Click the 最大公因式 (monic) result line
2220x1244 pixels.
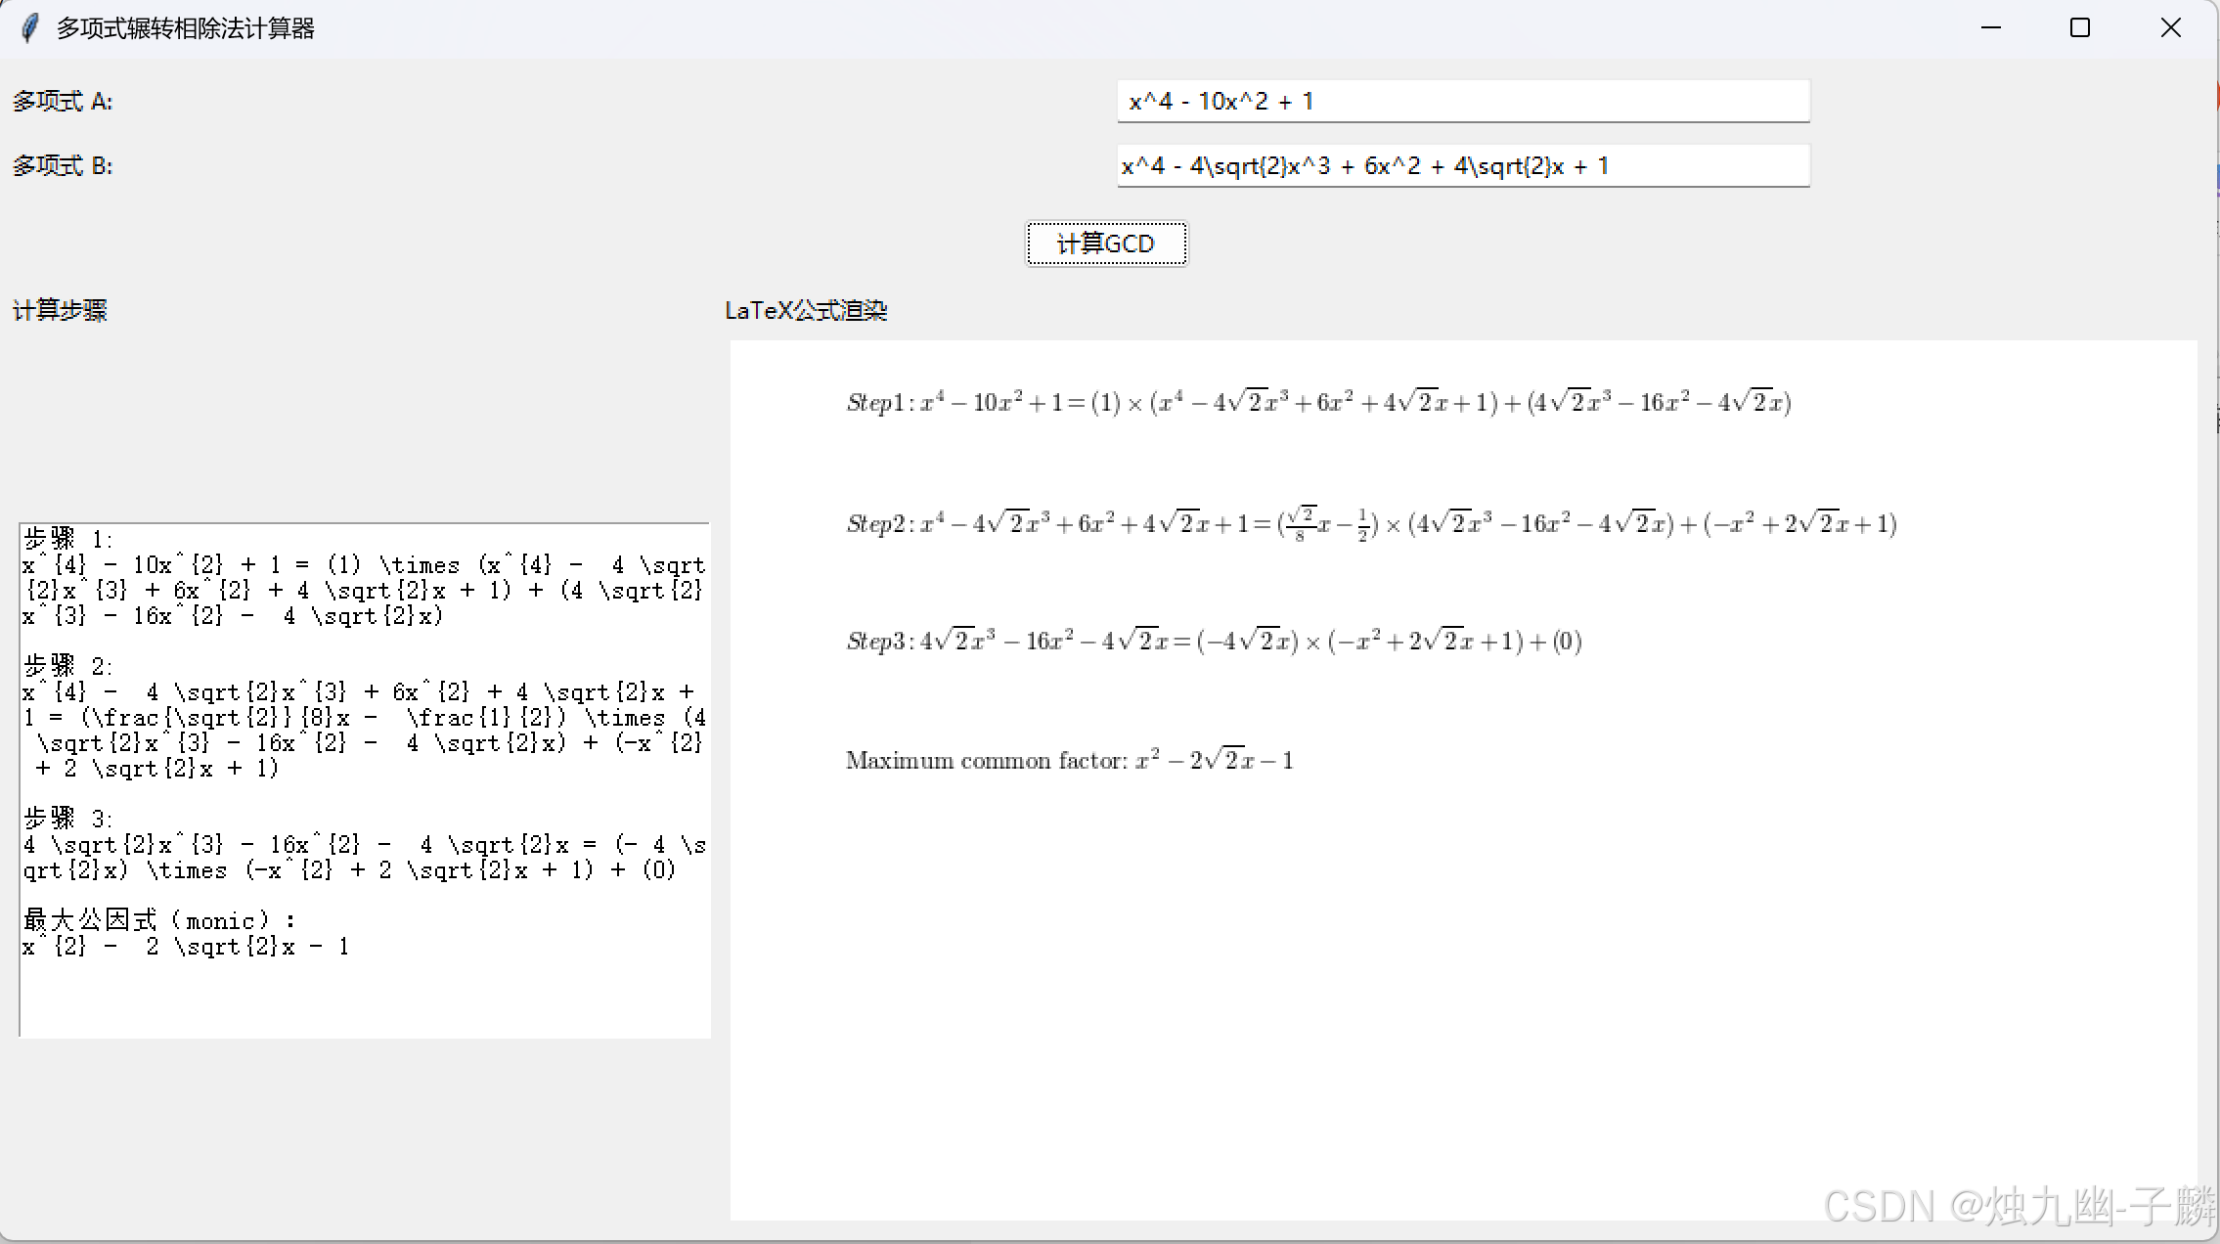tap(156, 920)
